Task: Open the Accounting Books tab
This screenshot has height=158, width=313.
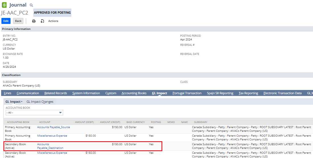Action: (x=134, y=93)
